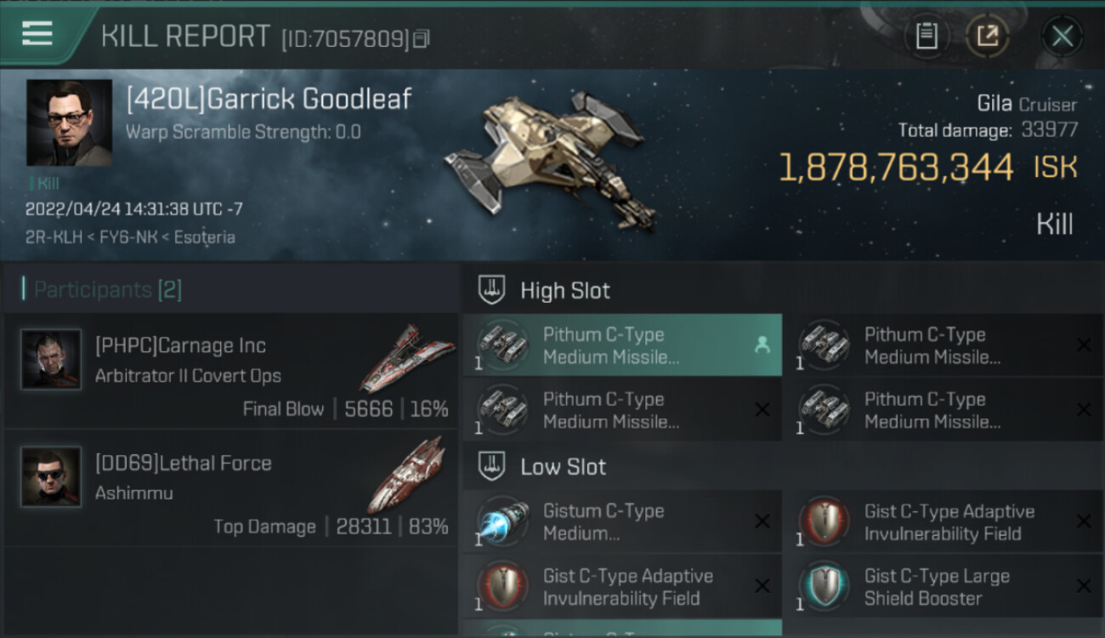Select the Arbitrator II Covert Ops ship image
1105x638 pixels.
(x=401, y=358)
